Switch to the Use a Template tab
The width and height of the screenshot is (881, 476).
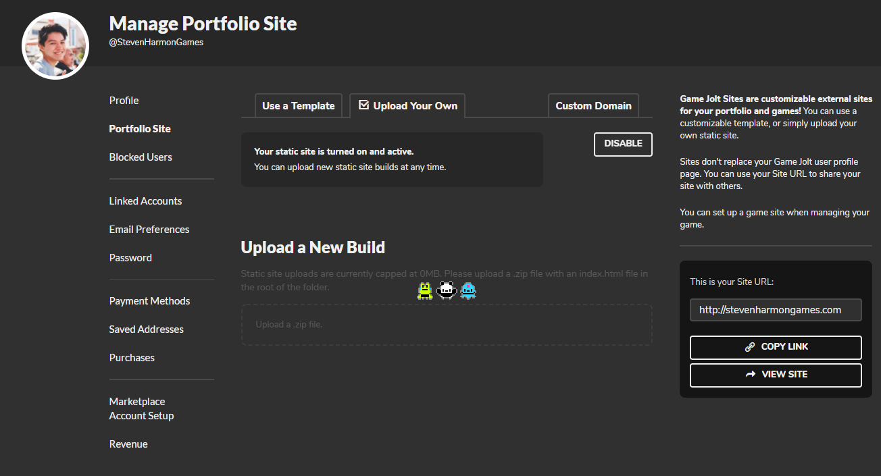pos(298,105)
